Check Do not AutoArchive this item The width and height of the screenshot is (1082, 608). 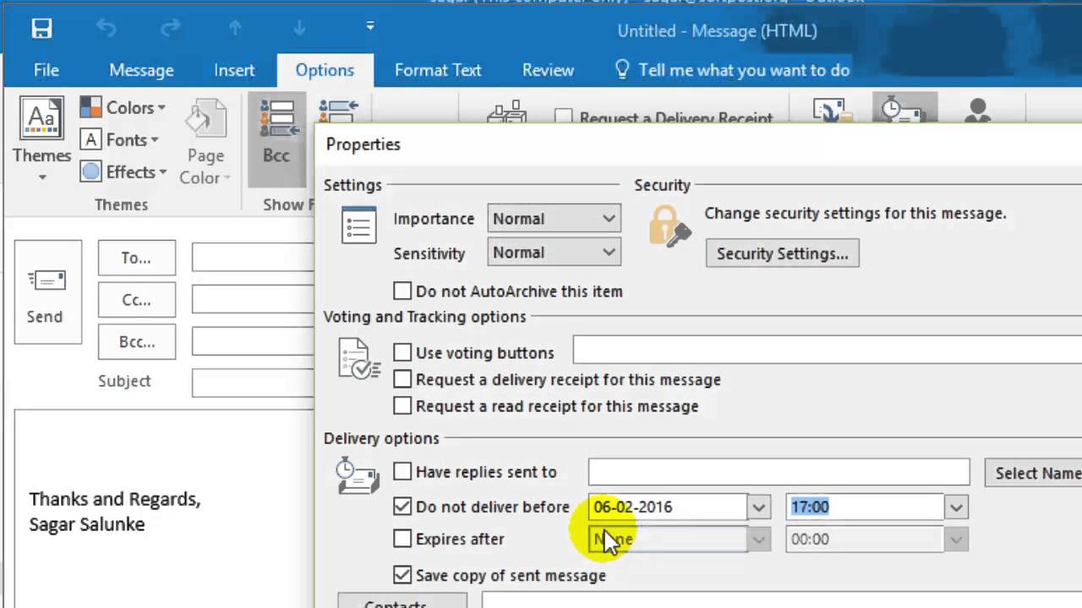[x=402, y=291]
